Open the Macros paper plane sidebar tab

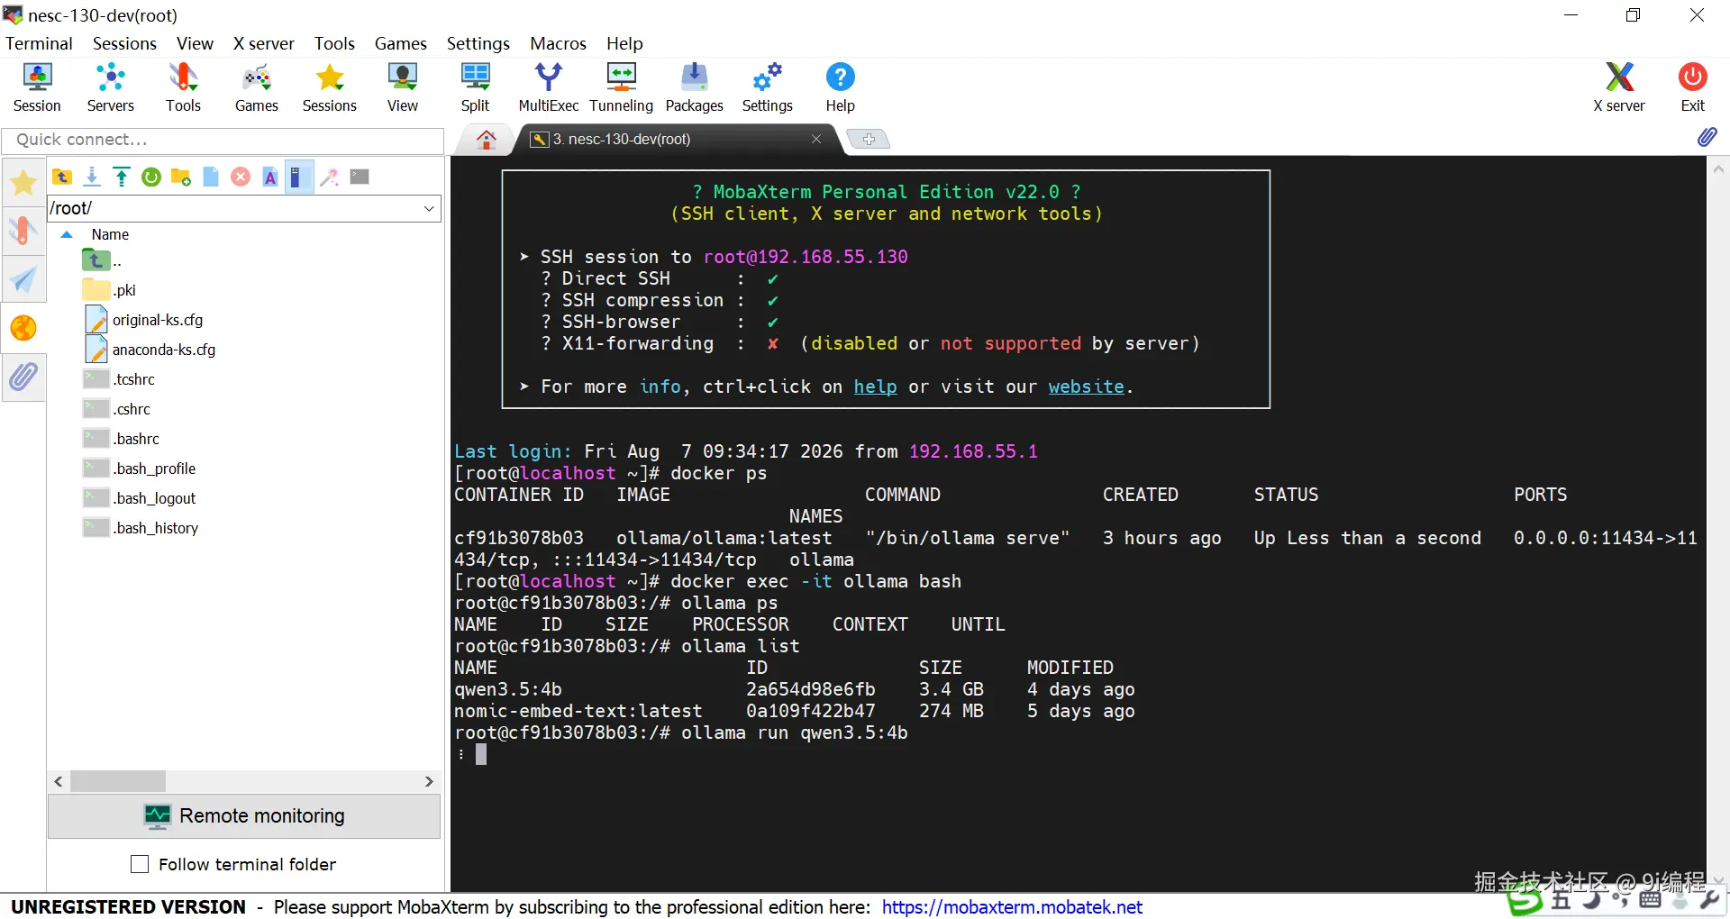click(23, 279)
